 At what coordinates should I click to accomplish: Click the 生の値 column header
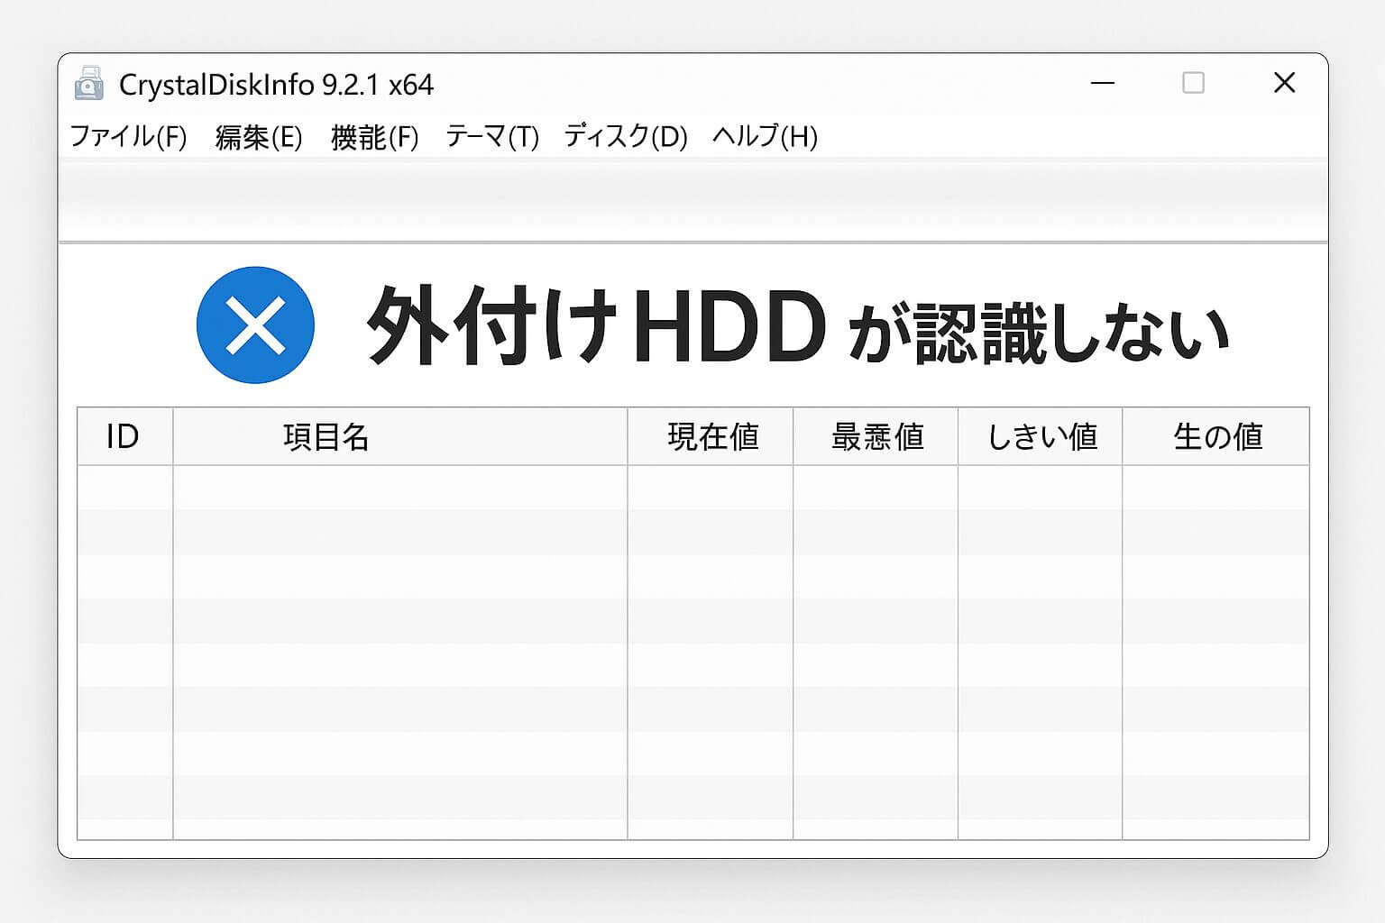(x=1216, y=437)
